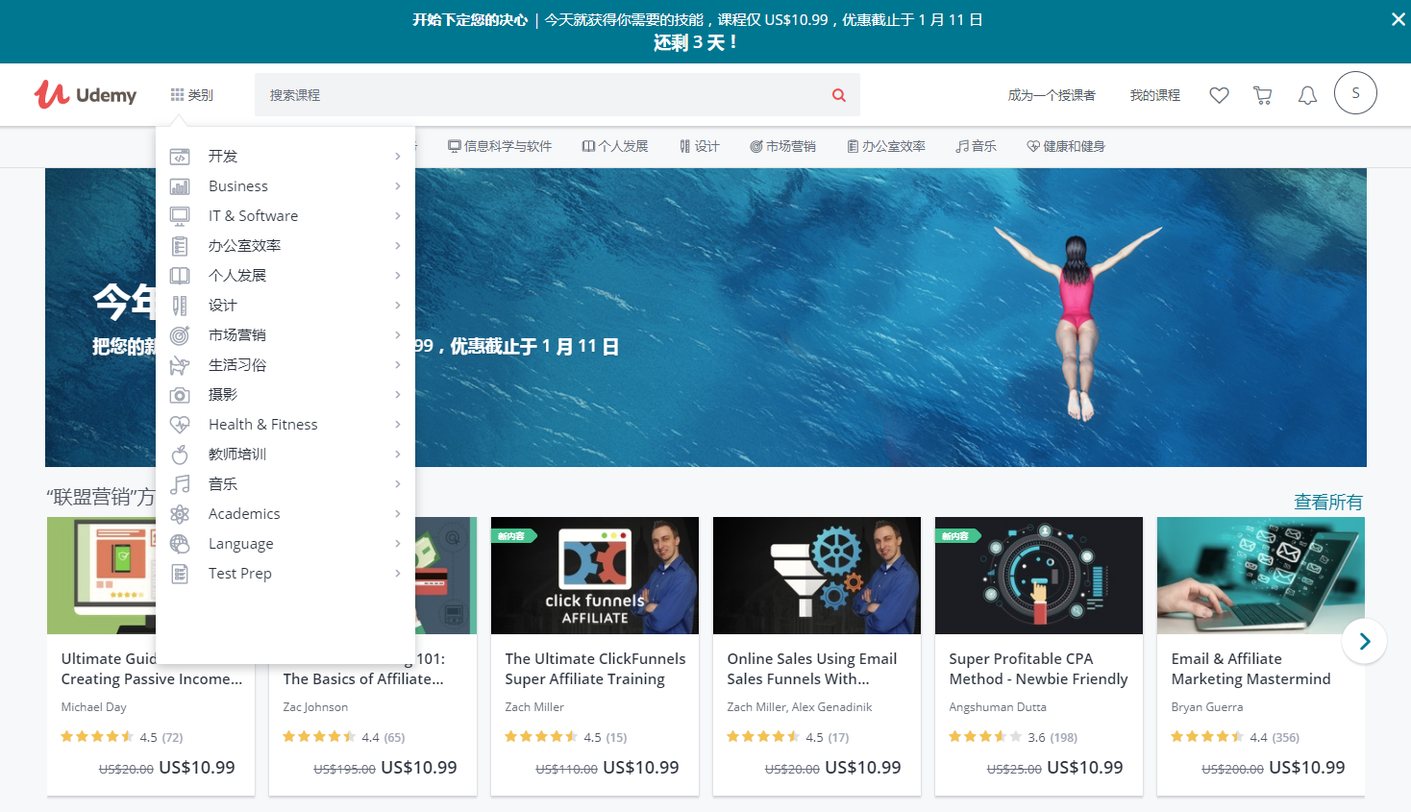Click the 办公室效率 clipboard icon
Screen dimensions: 1411x812
(x=180, y=246)
